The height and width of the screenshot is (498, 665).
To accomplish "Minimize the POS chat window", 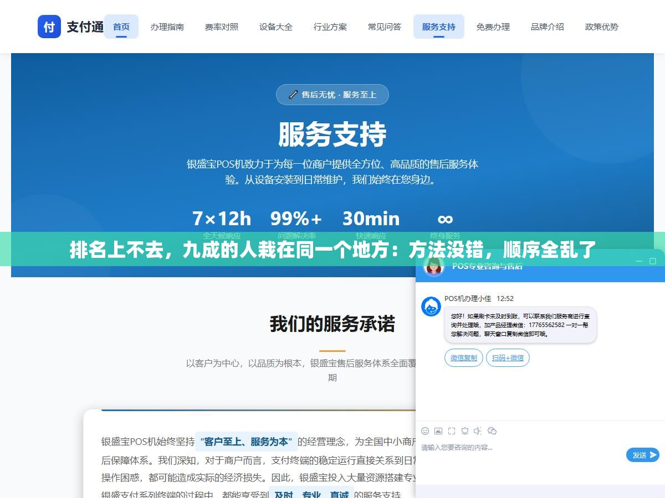I will pyautogui.click(x=639, y=261).
